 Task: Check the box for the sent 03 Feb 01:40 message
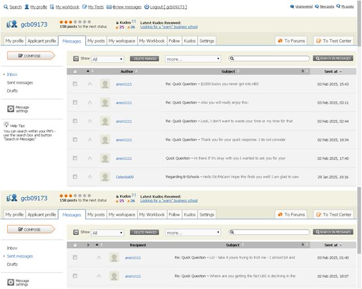point(75,258)
